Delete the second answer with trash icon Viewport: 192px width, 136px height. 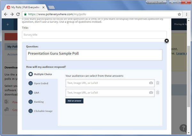(158, 92)
